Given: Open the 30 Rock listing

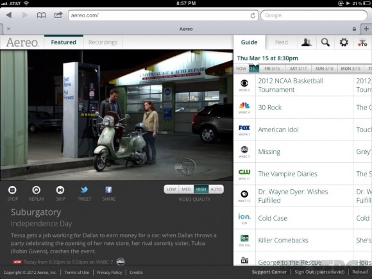Looking at the screenshot, I should pos(304,108).
